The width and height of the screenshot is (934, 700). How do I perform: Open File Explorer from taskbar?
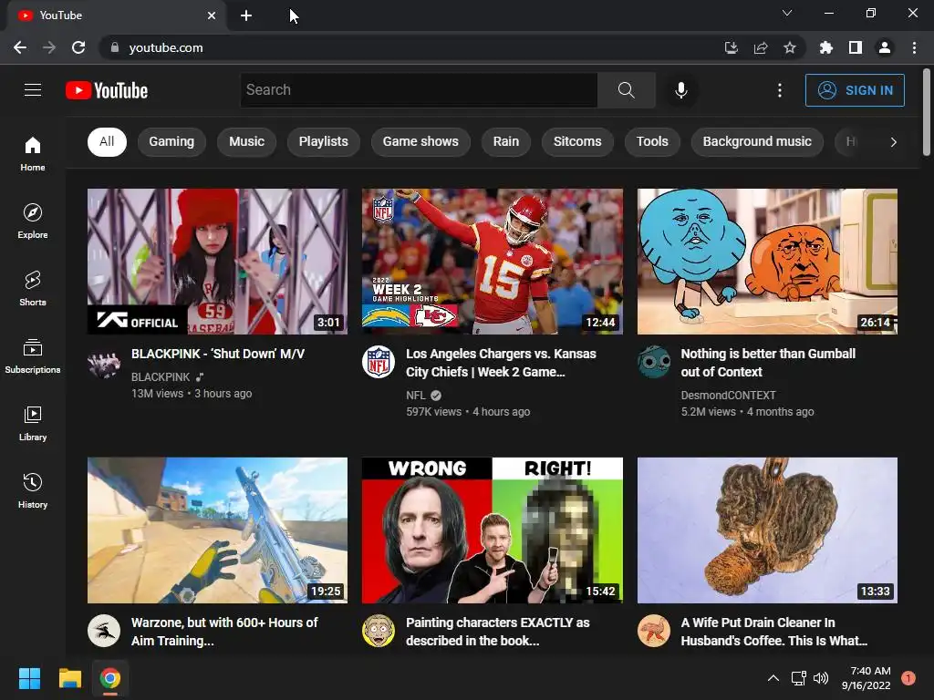click(x=69, y=678)
